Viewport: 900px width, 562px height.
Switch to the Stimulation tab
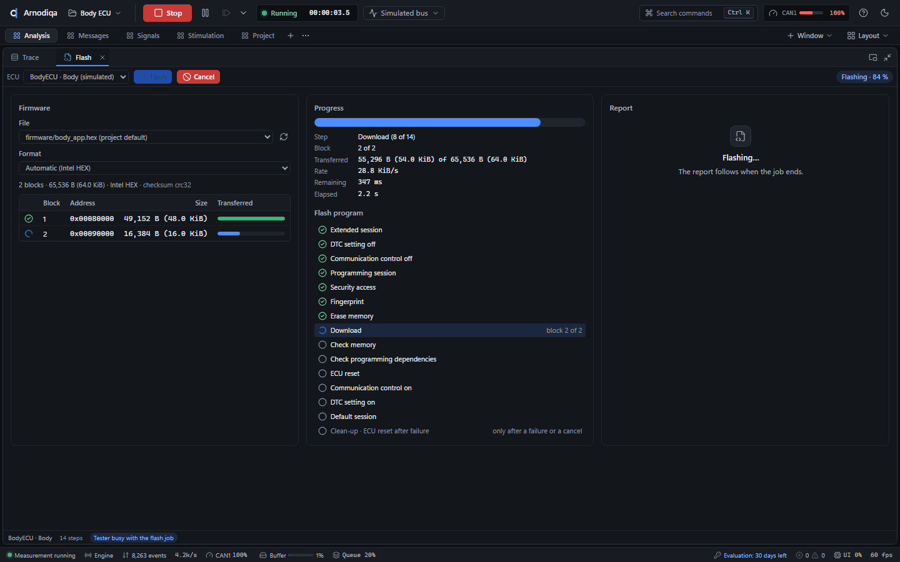[x=200, y=36]
